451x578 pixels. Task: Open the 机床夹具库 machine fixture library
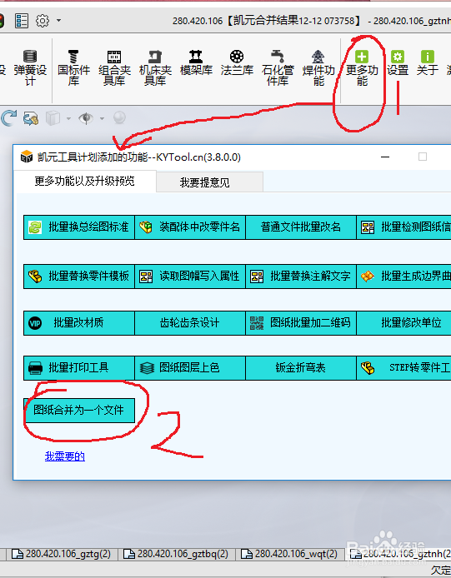click(x=155, y=67)
